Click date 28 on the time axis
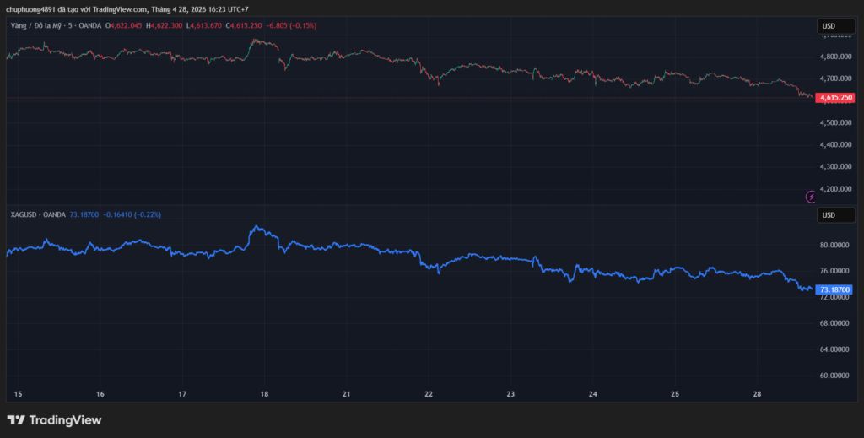The width and height of the screenshot is (864, 438). (x=757, y=394)
